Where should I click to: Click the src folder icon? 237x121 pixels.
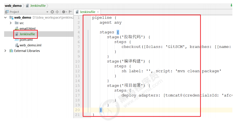pyautogui.click(x=17, y=23)
